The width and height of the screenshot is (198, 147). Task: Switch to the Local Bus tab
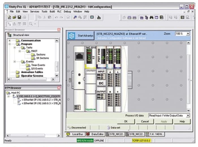tap(75, 134)
